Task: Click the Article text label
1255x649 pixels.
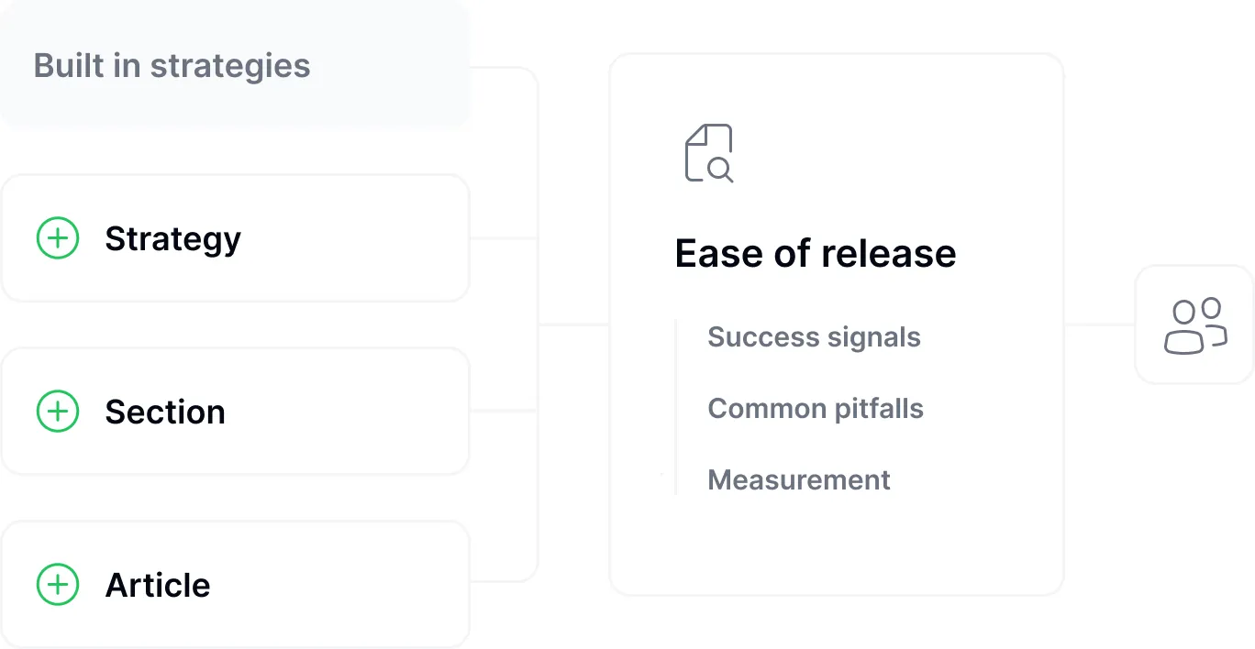Action: click(158, 585)
